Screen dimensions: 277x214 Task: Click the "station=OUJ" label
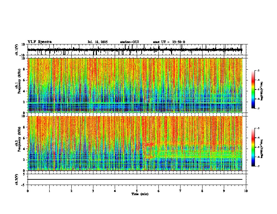point(129,42)
